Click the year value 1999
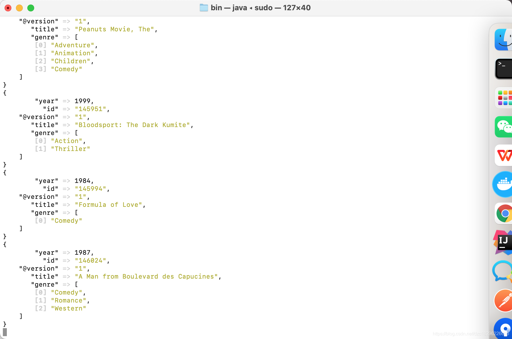The width and height of the screenshot is (512, 339). [x=83, y=101]
